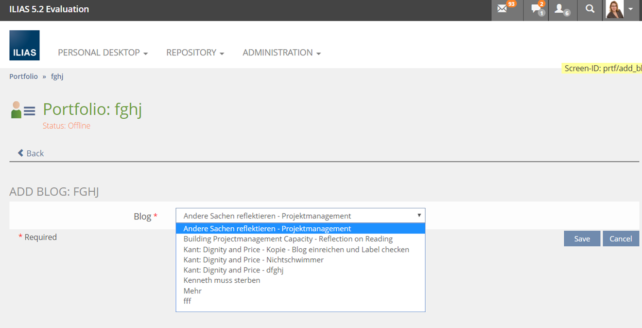Expand the user account arrow next to avatar
The width and height of the screenshot is (642, 328).
[630, 9]
